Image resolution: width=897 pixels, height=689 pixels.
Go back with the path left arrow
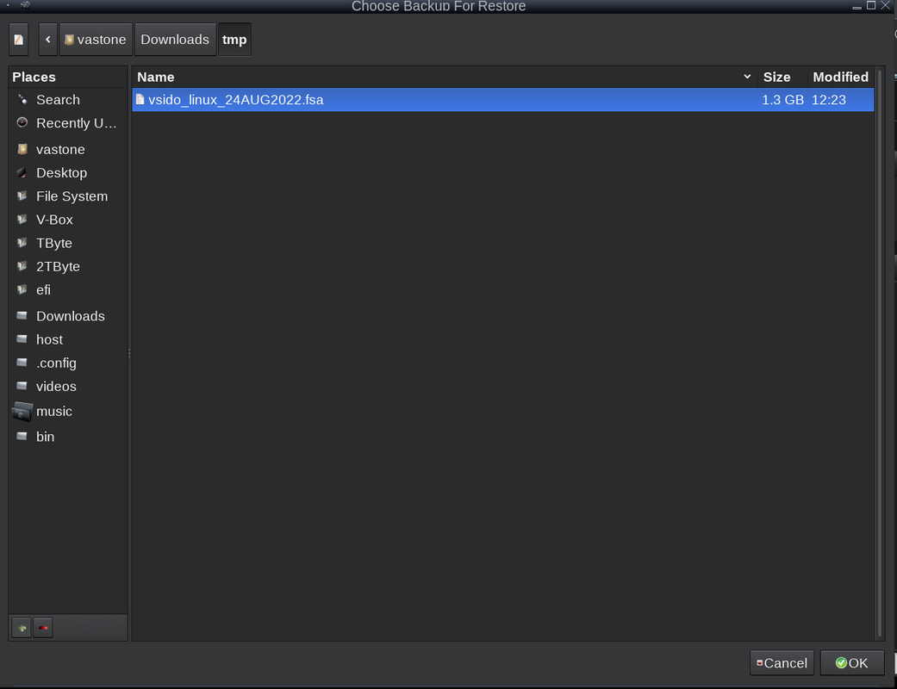pyautogui.click(x=48, y=40)
